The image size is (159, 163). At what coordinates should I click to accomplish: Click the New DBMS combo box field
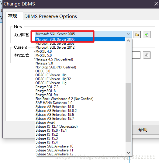pos(83,34)
